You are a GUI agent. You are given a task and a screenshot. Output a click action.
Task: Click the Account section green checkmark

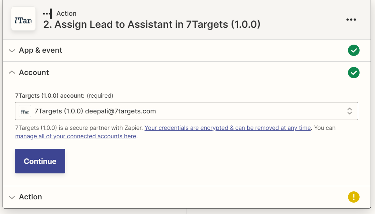(x=353, y=73)
